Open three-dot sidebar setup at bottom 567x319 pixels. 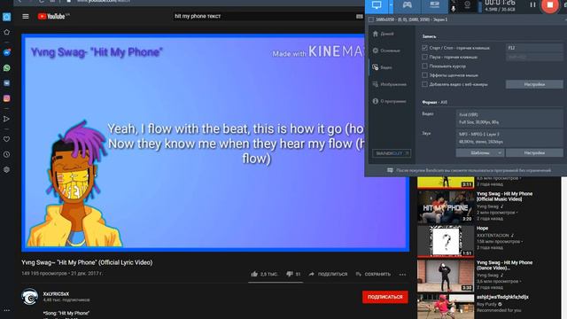click(7, 310)
